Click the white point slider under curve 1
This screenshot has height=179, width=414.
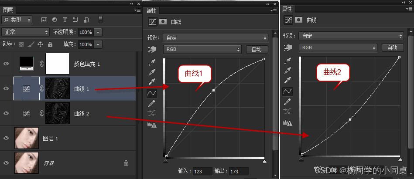pos(264,161)
